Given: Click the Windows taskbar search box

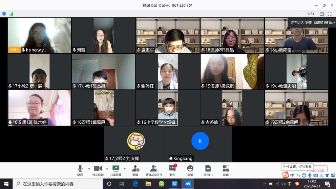Looking at the screenshot, I should coord(59,184).
